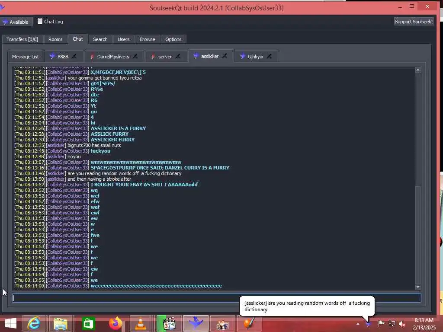Open the clock showing 8:13 AM
443x332 pixels.
tap(424, 324)
